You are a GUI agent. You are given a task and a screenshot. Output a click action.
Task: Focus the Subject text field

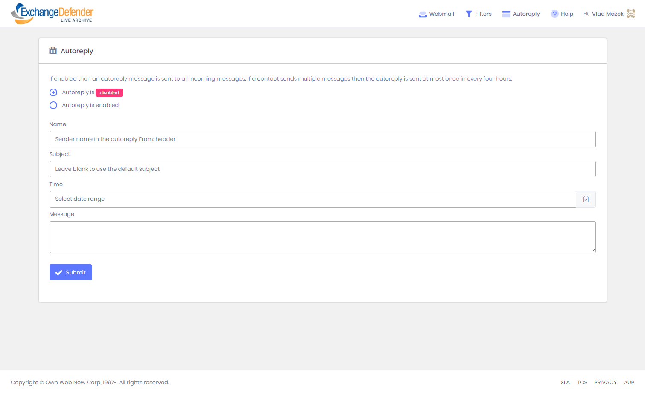pos(322,169)
